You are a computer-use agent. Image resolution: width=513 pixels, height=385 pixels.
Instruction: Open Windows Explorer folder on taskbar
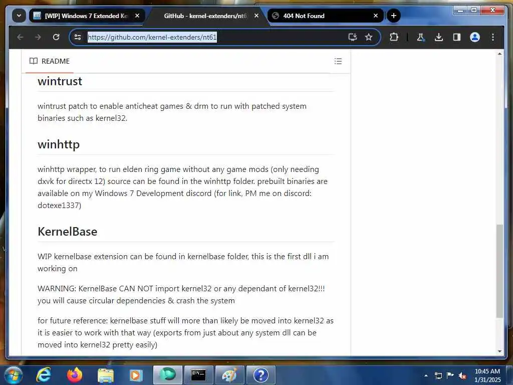pos(105,375)
